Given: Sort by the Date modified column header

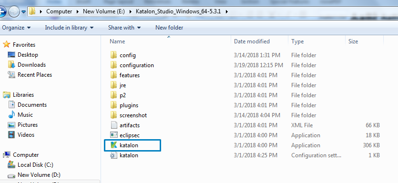Looking at the screenshot, I should [x=252, y=41].
